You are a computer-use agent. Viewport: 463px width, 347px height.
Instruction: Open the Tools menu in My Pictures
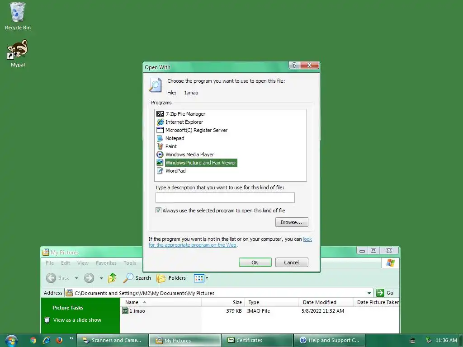(x=130, y=263)
